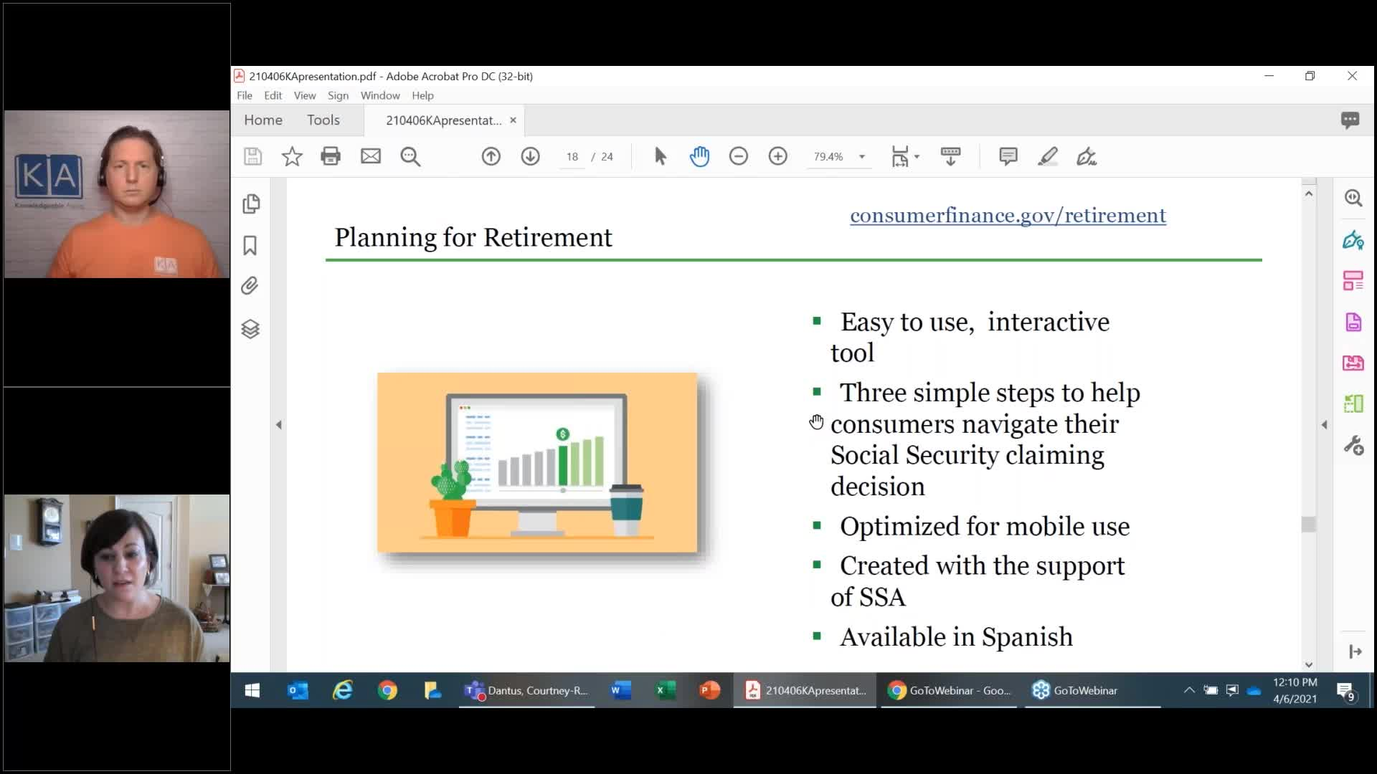Open Outlook from the taskbar
The height and width of the screenshot is (774, 1377).
tap(298, 690)
